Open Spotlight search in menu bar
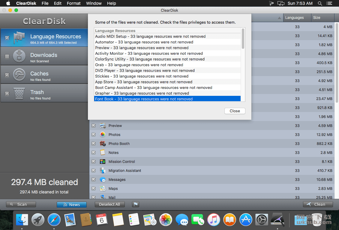This screenshot has width=339, height=230. point(320,4)
